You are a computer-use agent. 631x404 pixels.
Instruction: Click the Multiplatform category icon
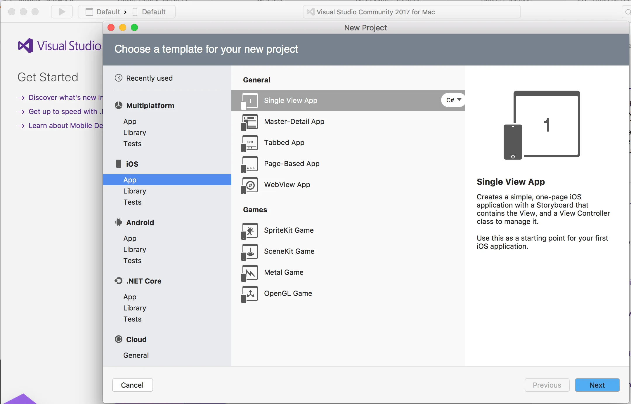point(119,105)
